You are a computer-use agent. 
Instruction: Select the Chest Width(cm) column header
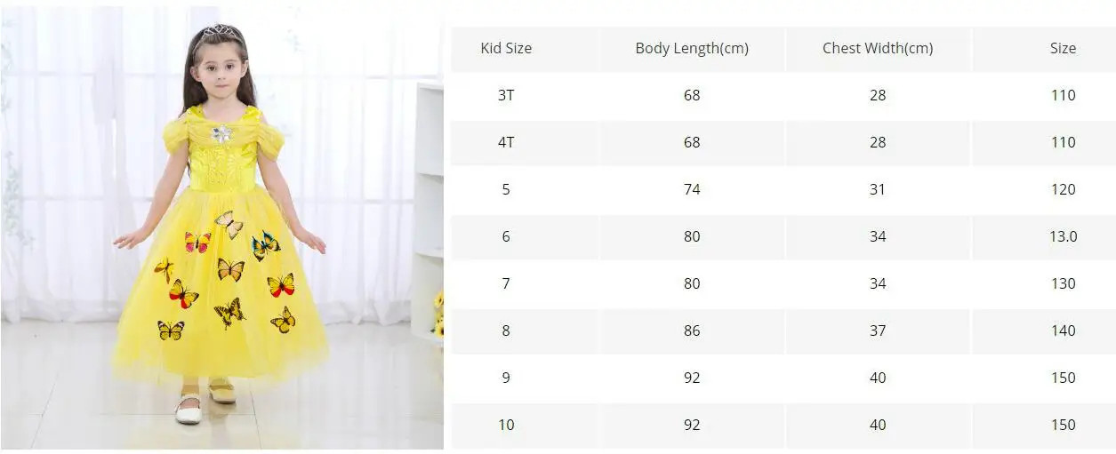pyautogui.click(x=878, y=48)
